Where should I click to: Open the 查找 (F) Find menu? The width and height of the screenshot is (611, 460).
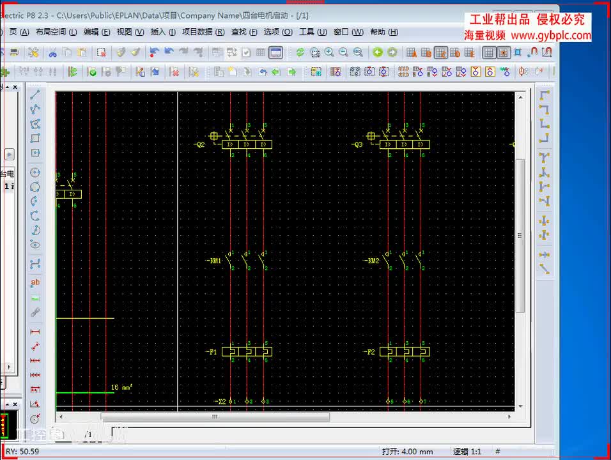click(x=244, y=32)
